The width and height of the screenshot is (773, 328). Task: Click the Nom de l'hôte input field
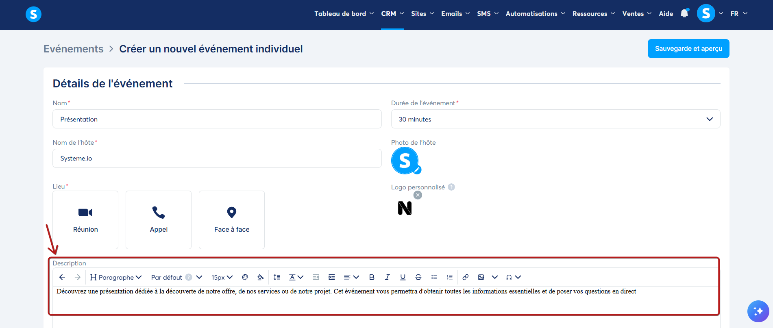coord(217,158)
